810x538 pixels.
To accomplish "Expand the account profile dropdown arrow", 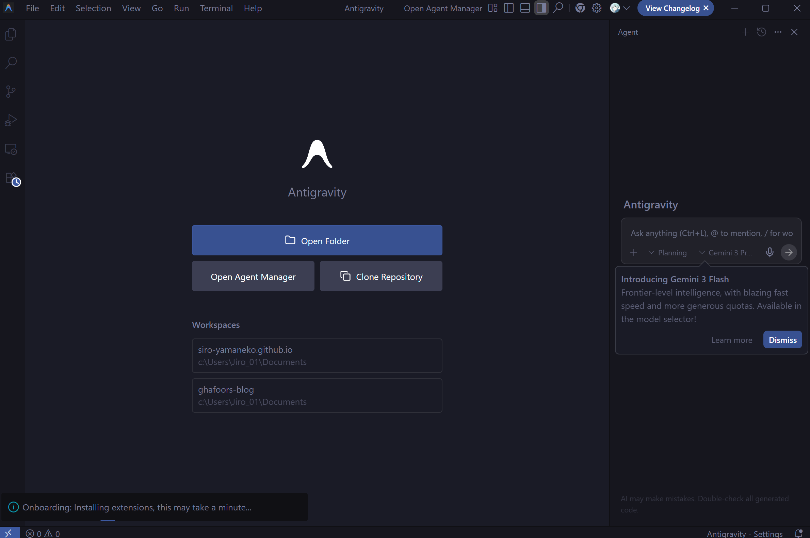I will point(627,8).
